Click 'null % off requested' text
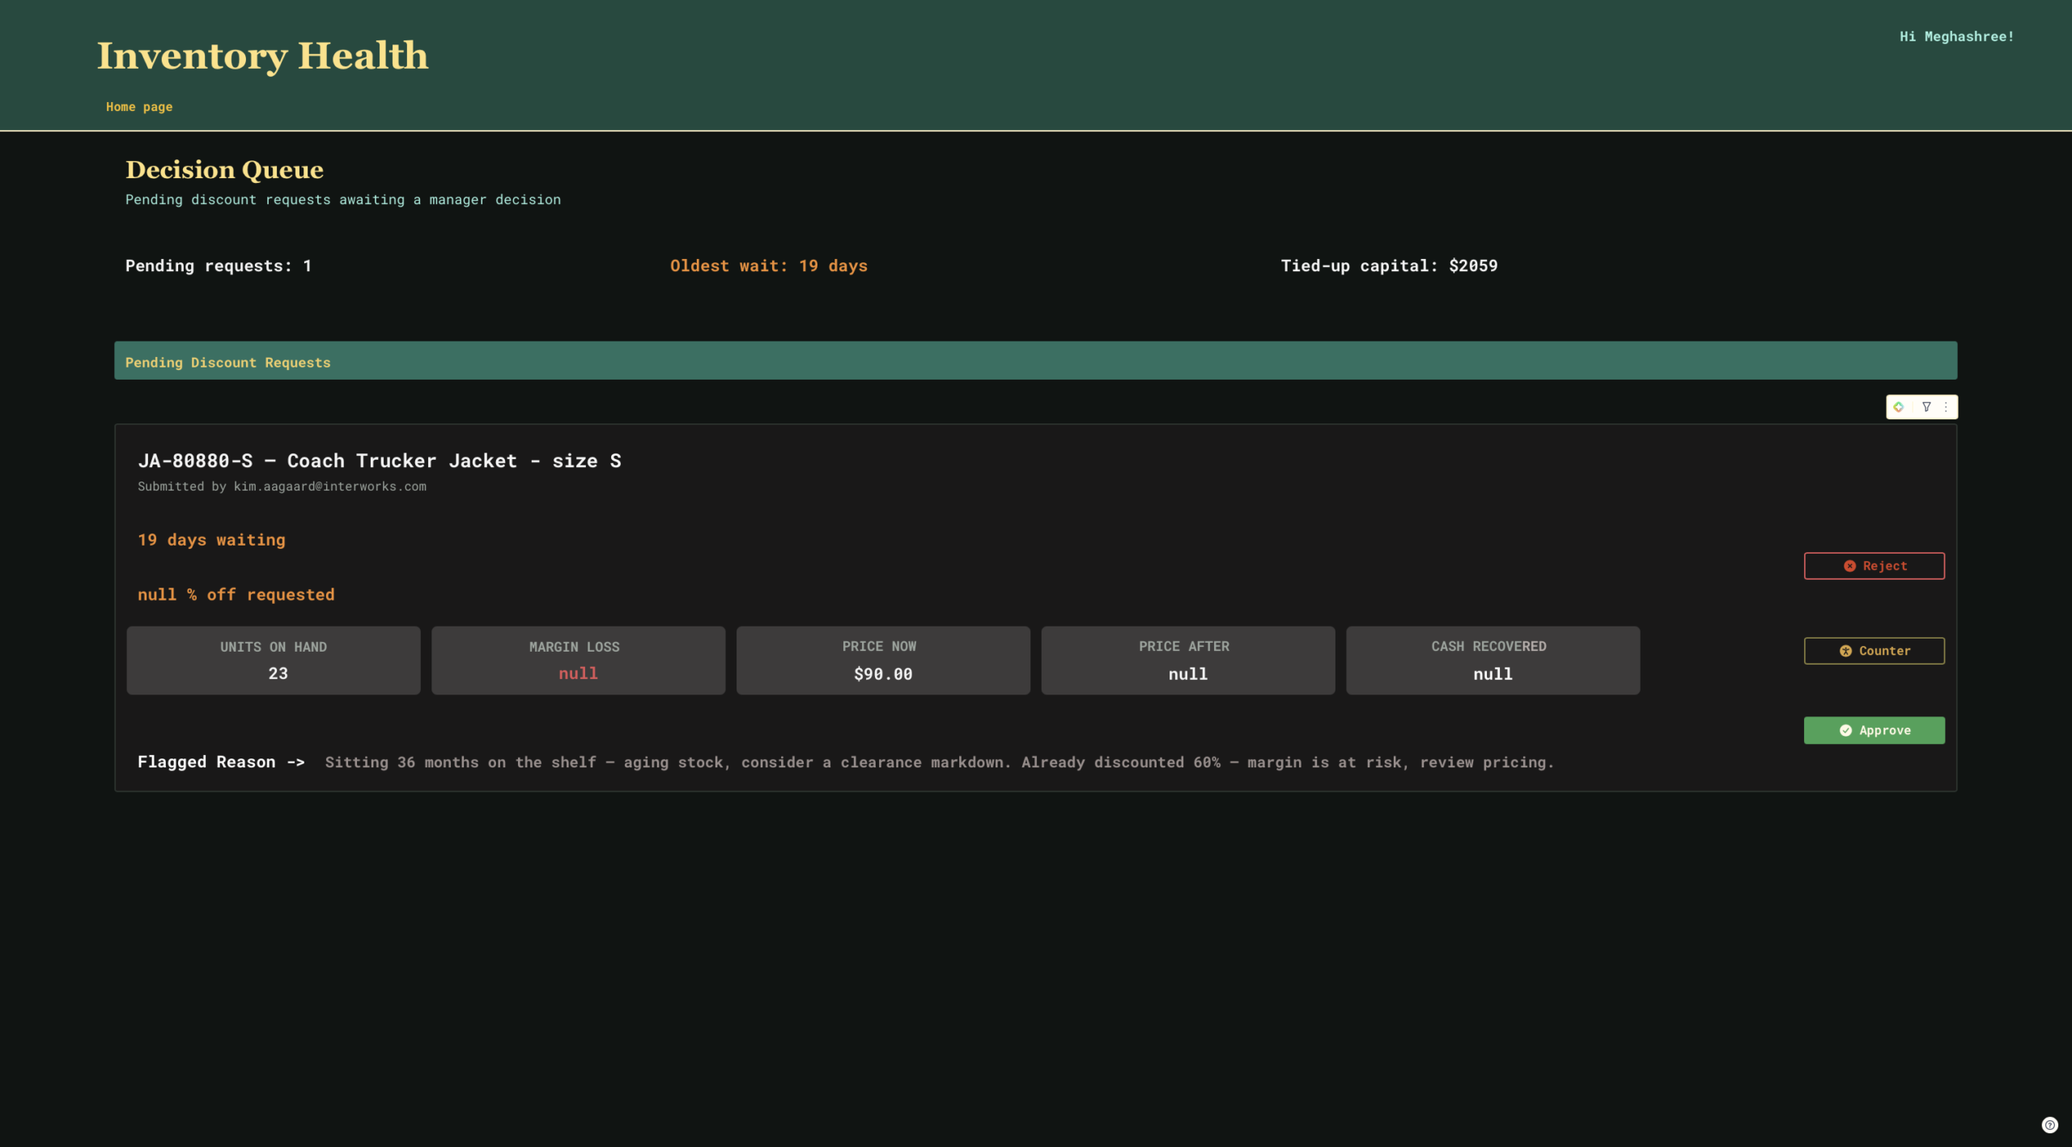The width and height of the screenshot is (2072, 1147). tap(236, 595)
